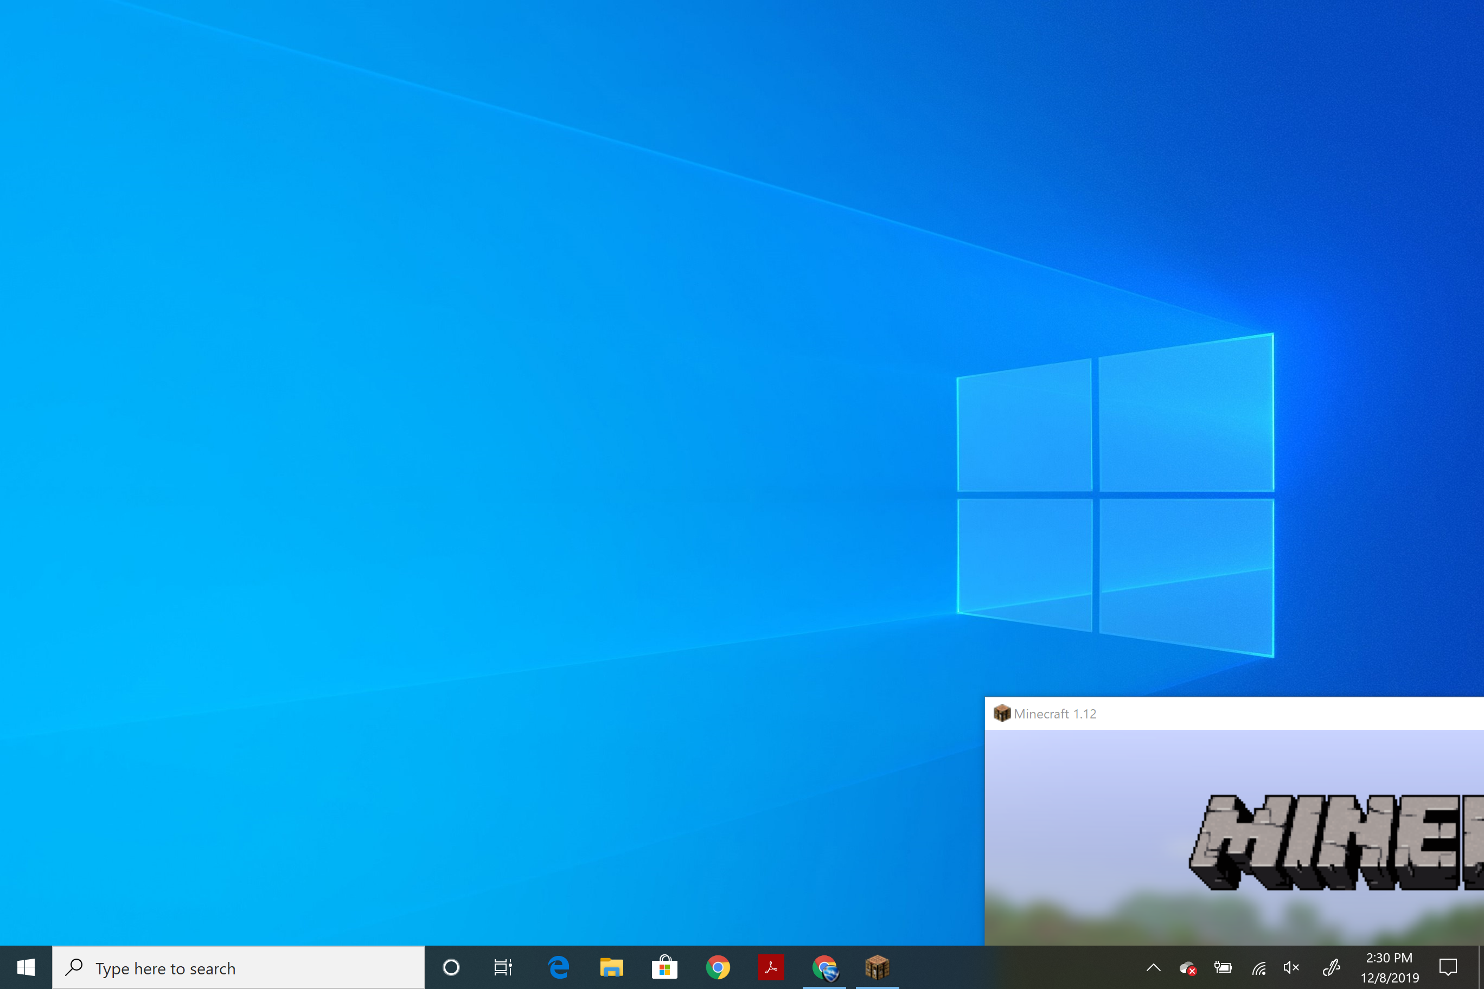Switch to Minecraft crafting table taskbar icon
The height and width of the screenshot is (989, 1484).
[877, 967]
